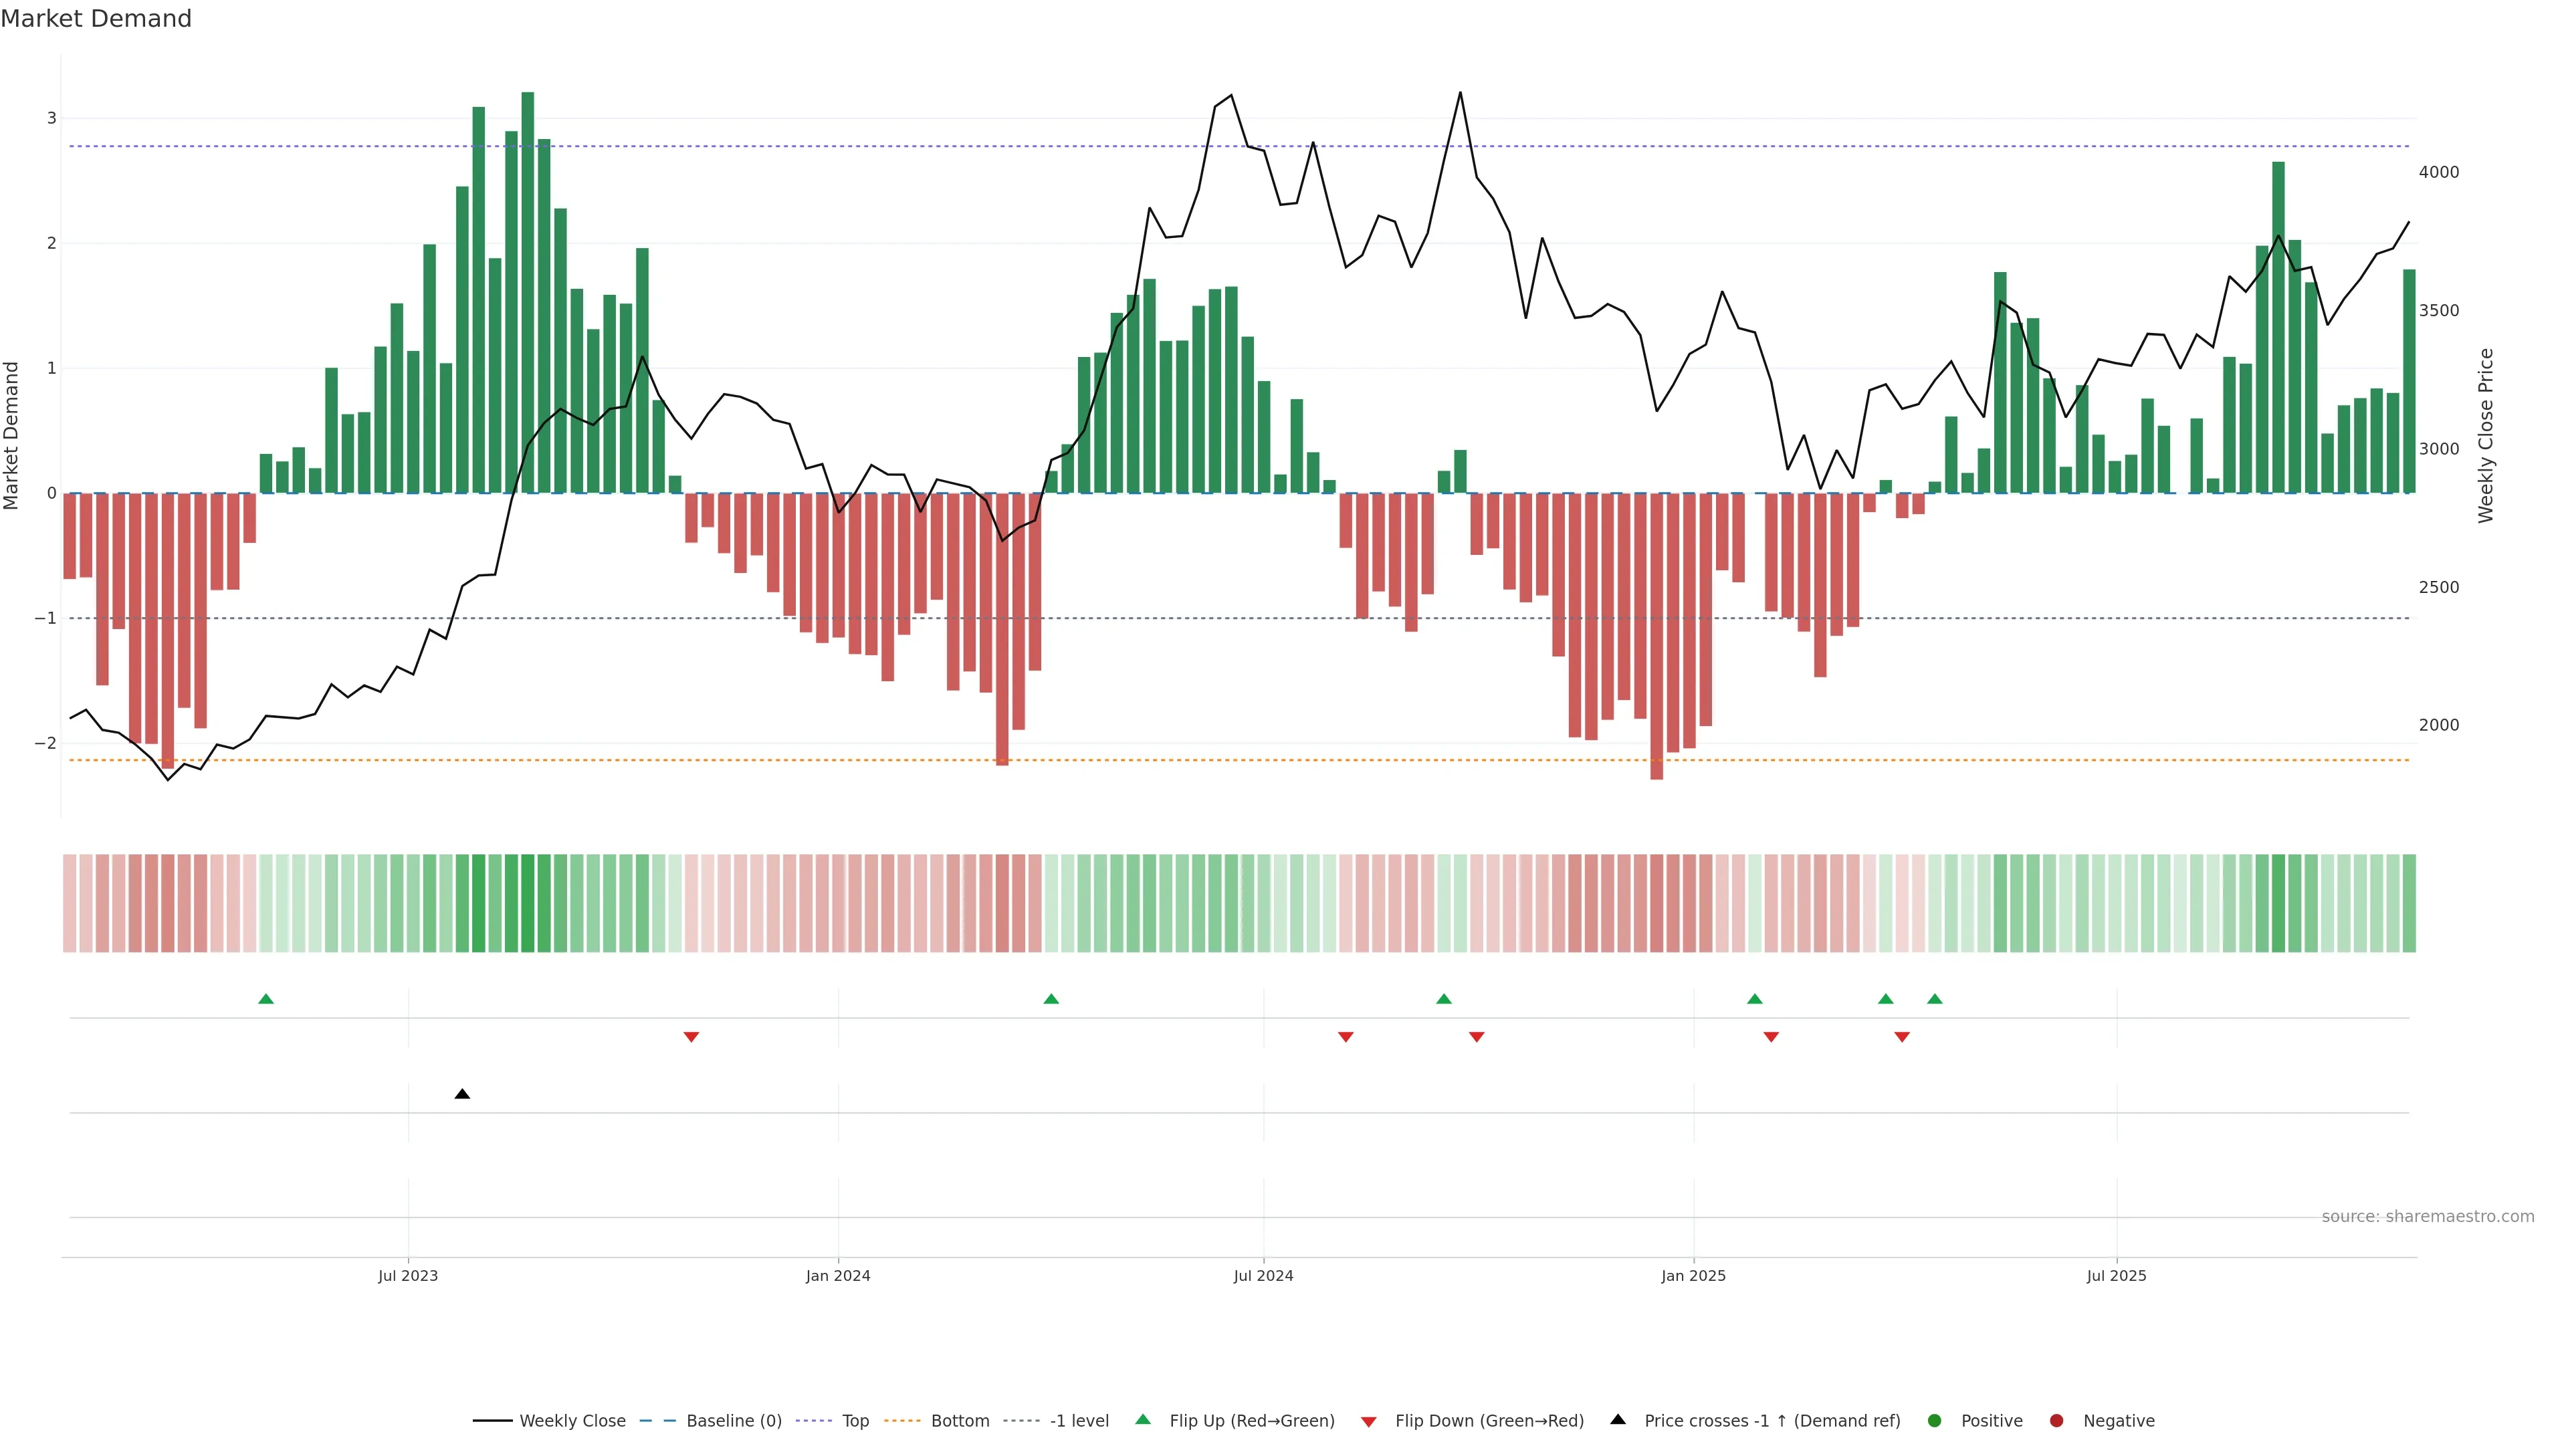Click the Jan 2025 axis label
The image size is (2568, 1444).
(x=1693, y=1276)
